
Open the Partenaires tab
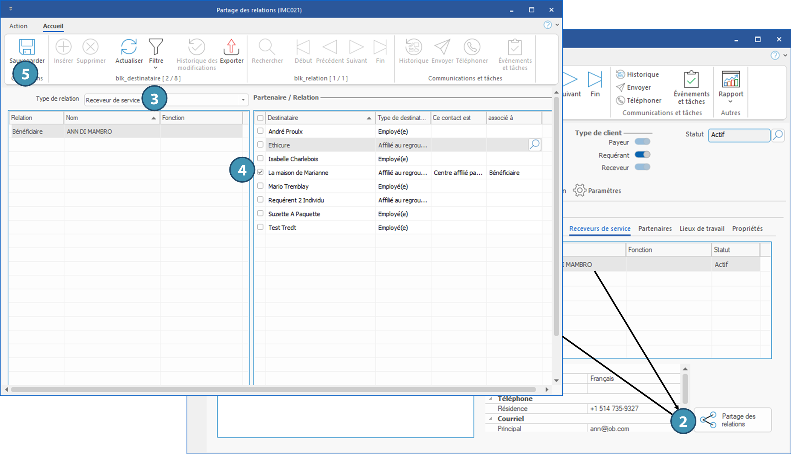[655, 229]
